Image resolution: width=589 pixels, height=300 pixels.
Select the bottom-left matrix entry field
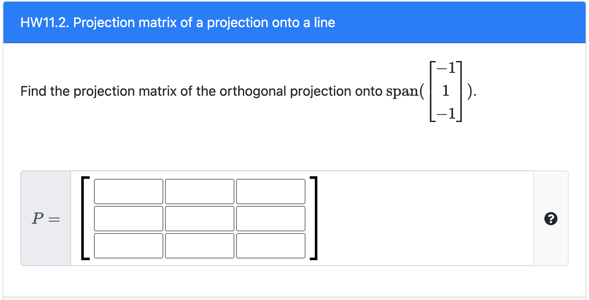click(128, 245)
